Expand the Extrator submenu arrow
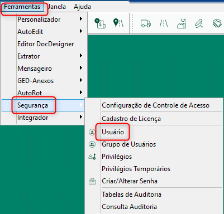 (x=81, y=56)
